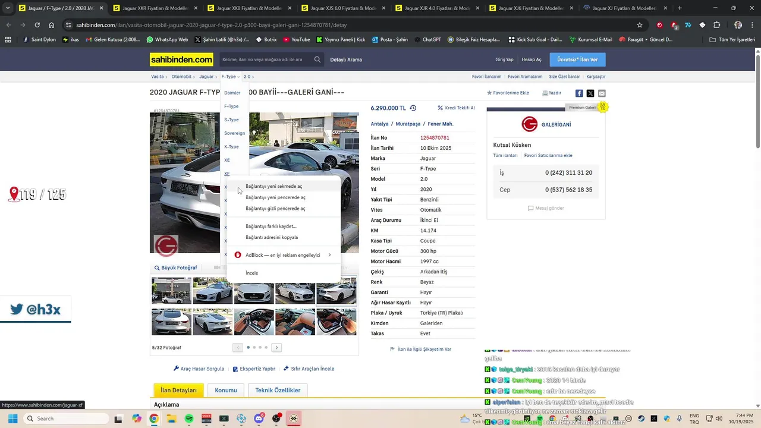Open Chrome extensions puzzle icon
761x428 pixels.
click(x=717, y=25)
